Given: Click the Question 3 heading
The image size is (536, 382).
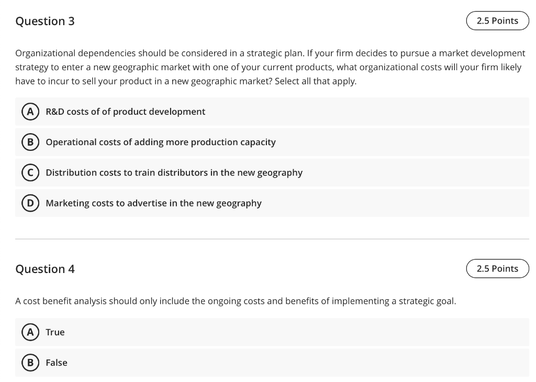Looking at the screenshot, I should click(45, 21).
